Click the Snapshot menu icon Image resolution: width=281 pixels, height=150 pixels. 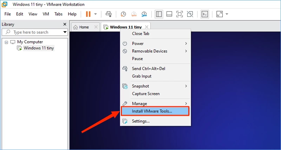pos(125,86)
